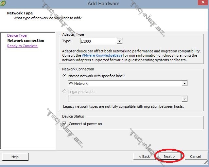Cancel the Add Hardware wizard
Viewport: 209px width, 167px height.
[x=195, y=157]
